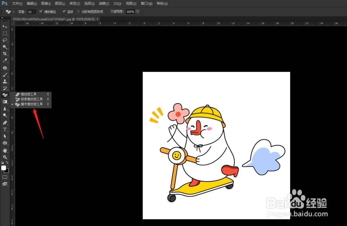Viewport: 347px width, 226px height.
Task: Click the 容差 tolerance input field
Action: [31, 12]
